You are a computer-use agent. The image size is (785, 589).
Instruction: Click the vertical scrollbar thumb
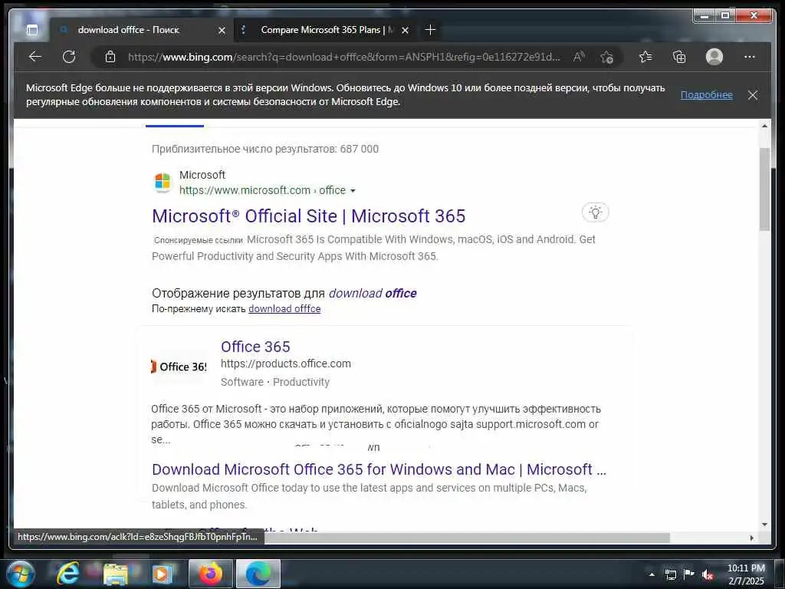764,189
